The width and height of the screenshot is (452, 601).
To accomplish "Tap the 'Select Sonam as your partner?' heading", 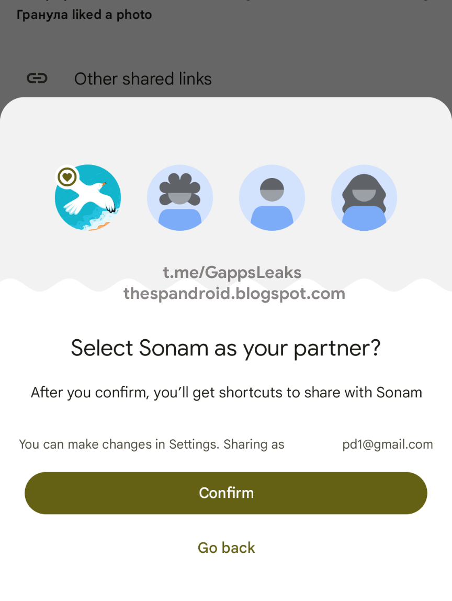I will coord(225,349).
